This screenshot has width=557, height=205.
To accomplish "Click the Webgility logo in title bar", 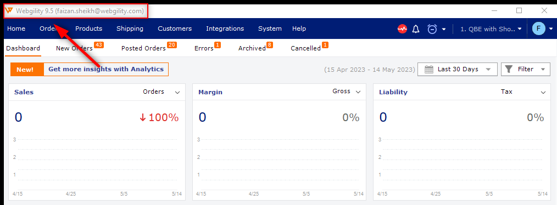I will (x=9, y=11).
